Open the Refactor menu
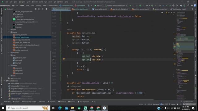This screenshot has width=198, height=111. coord(35,2)
